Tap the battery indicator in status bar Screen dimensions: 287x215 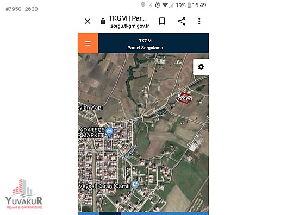pyautogui.click(x=189, y=5)
